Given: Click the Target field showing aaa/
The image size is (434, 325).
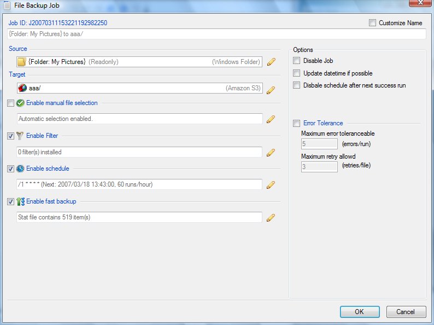Looking at the screenshot, I should coord(139,88).
